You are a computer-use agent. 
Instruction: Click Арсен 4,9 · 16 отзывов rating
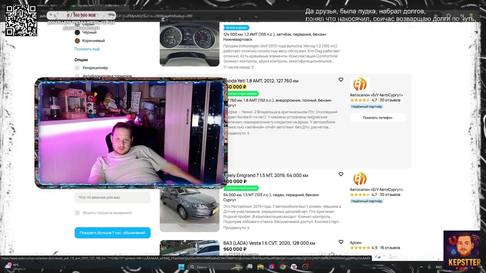[375, 248]
